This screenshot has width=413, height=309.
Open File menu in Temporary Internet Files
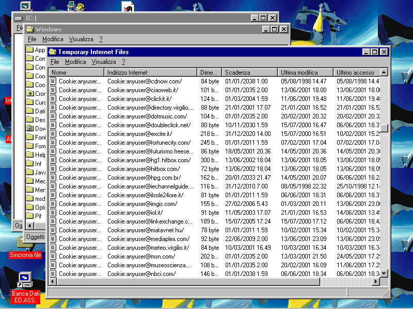point(55,62)
